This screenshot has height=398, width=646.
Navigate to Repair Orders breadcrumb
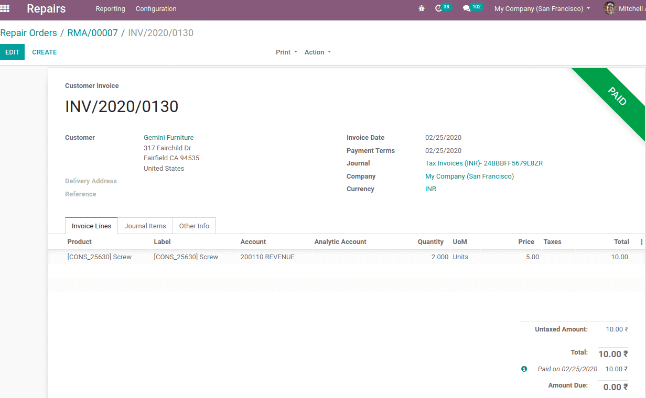click(28, 33)
